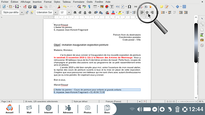Image resolution: width=205 pixels, height=115 pixels.
Task: Clear direct formatting icon
Action: [x=107, y=12]
